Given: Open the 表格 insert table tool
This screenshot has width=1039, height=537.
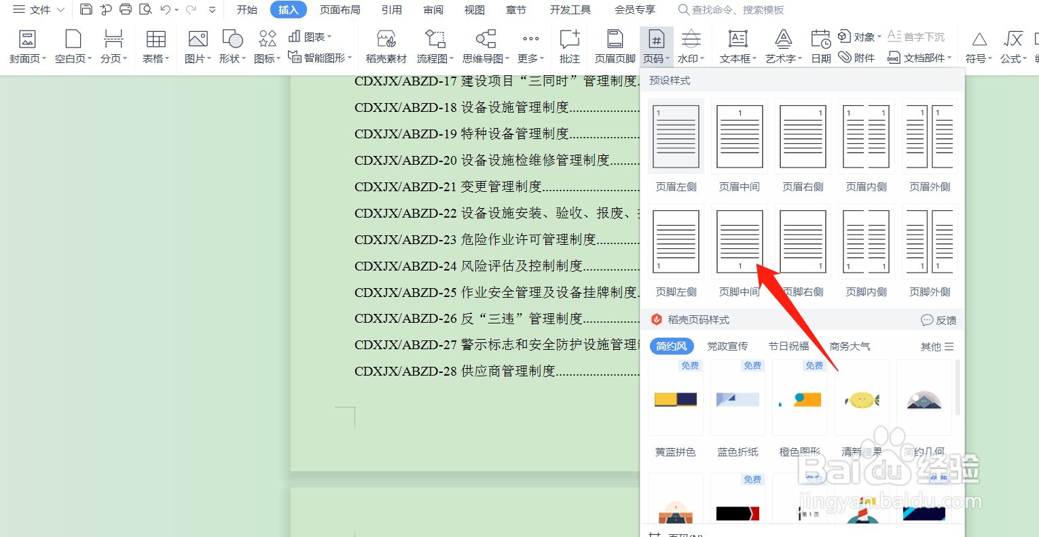Looking at the screenshot, I should pos(156,47).
